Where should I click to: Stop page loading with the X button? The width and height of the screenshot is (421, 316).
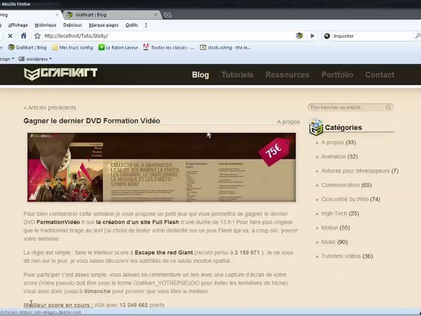point(10,36)
